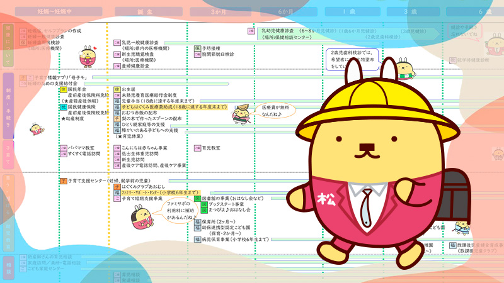Click ひとり親家庭等の支援 entry

pyautogui.click(x=143, y=125)
